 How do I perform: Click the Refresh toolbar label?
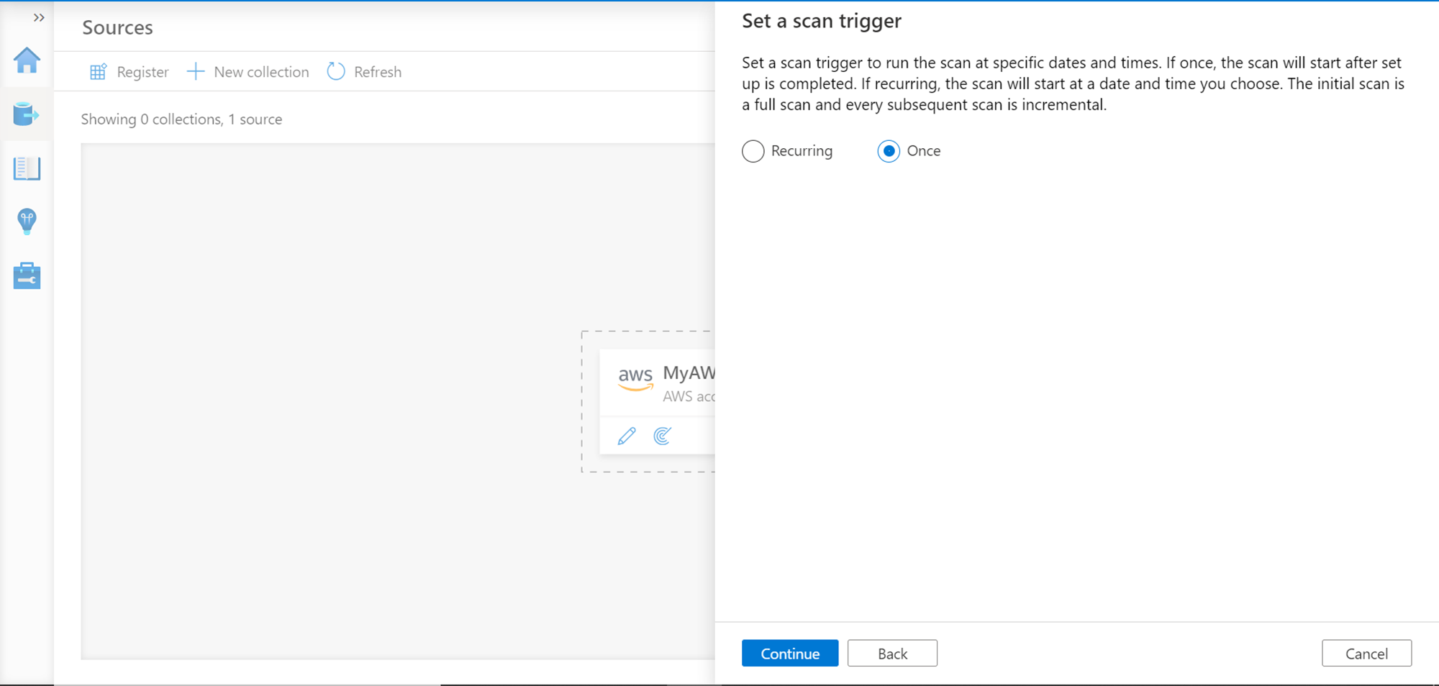pos(378,72)
